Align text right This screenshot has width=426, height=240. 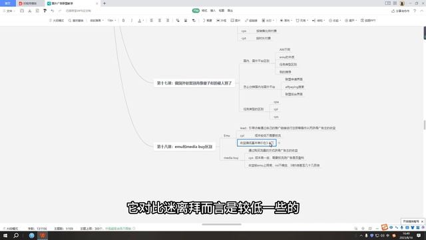(x=168, y=21)
